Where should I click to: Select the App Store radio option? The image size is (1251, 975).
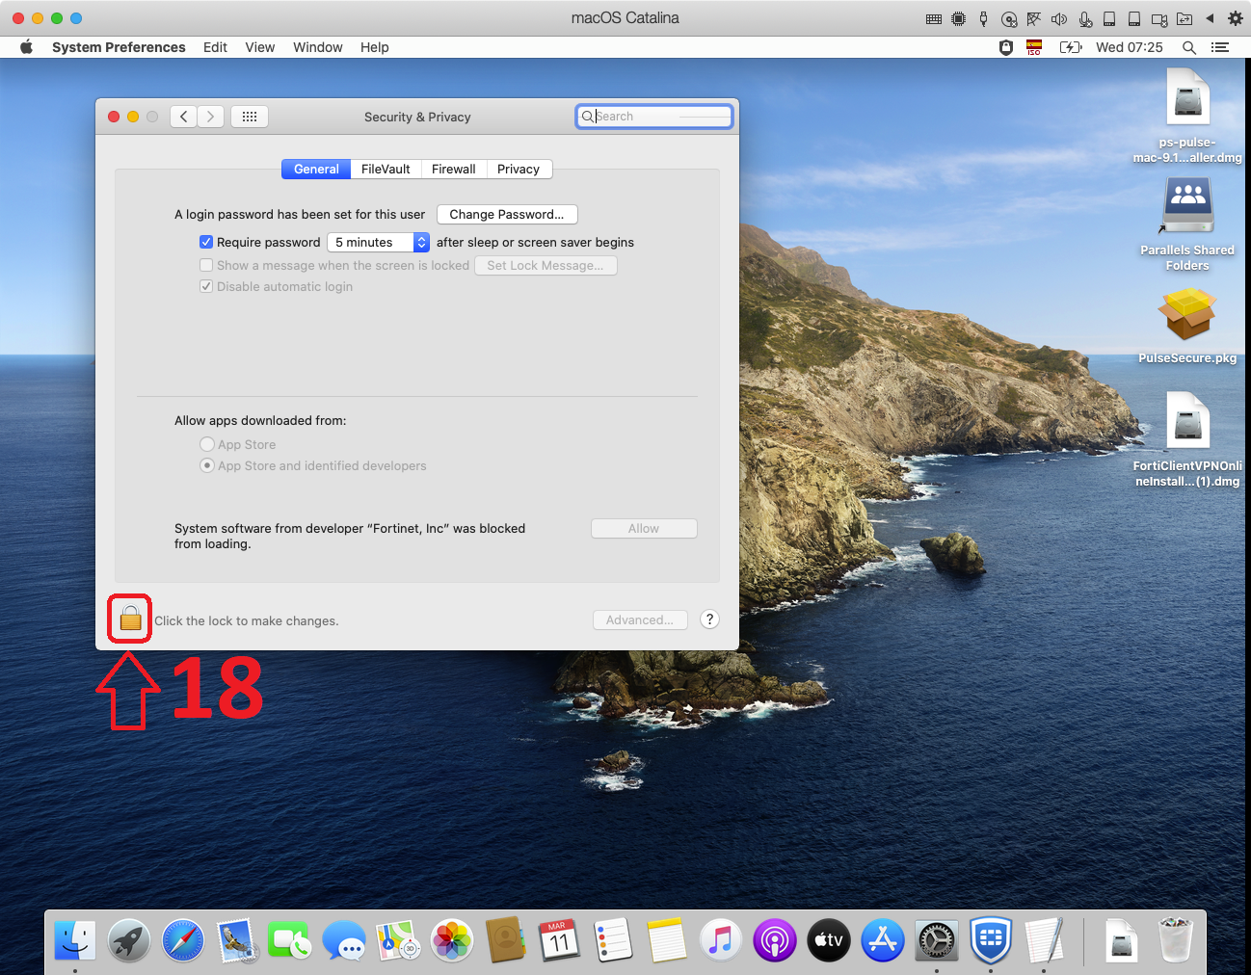pyautogui.click(x=207, y=444)
